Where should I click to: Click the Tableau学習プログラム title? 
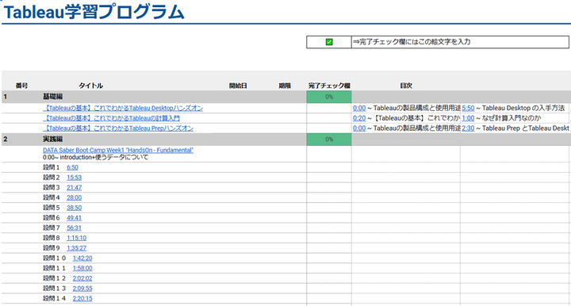pos(94,12)
